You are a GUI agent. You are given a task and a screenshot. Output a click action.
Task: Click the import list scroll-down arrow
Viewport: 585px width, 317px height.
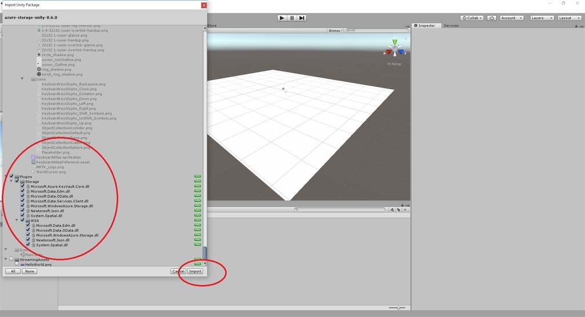point(205,264)
